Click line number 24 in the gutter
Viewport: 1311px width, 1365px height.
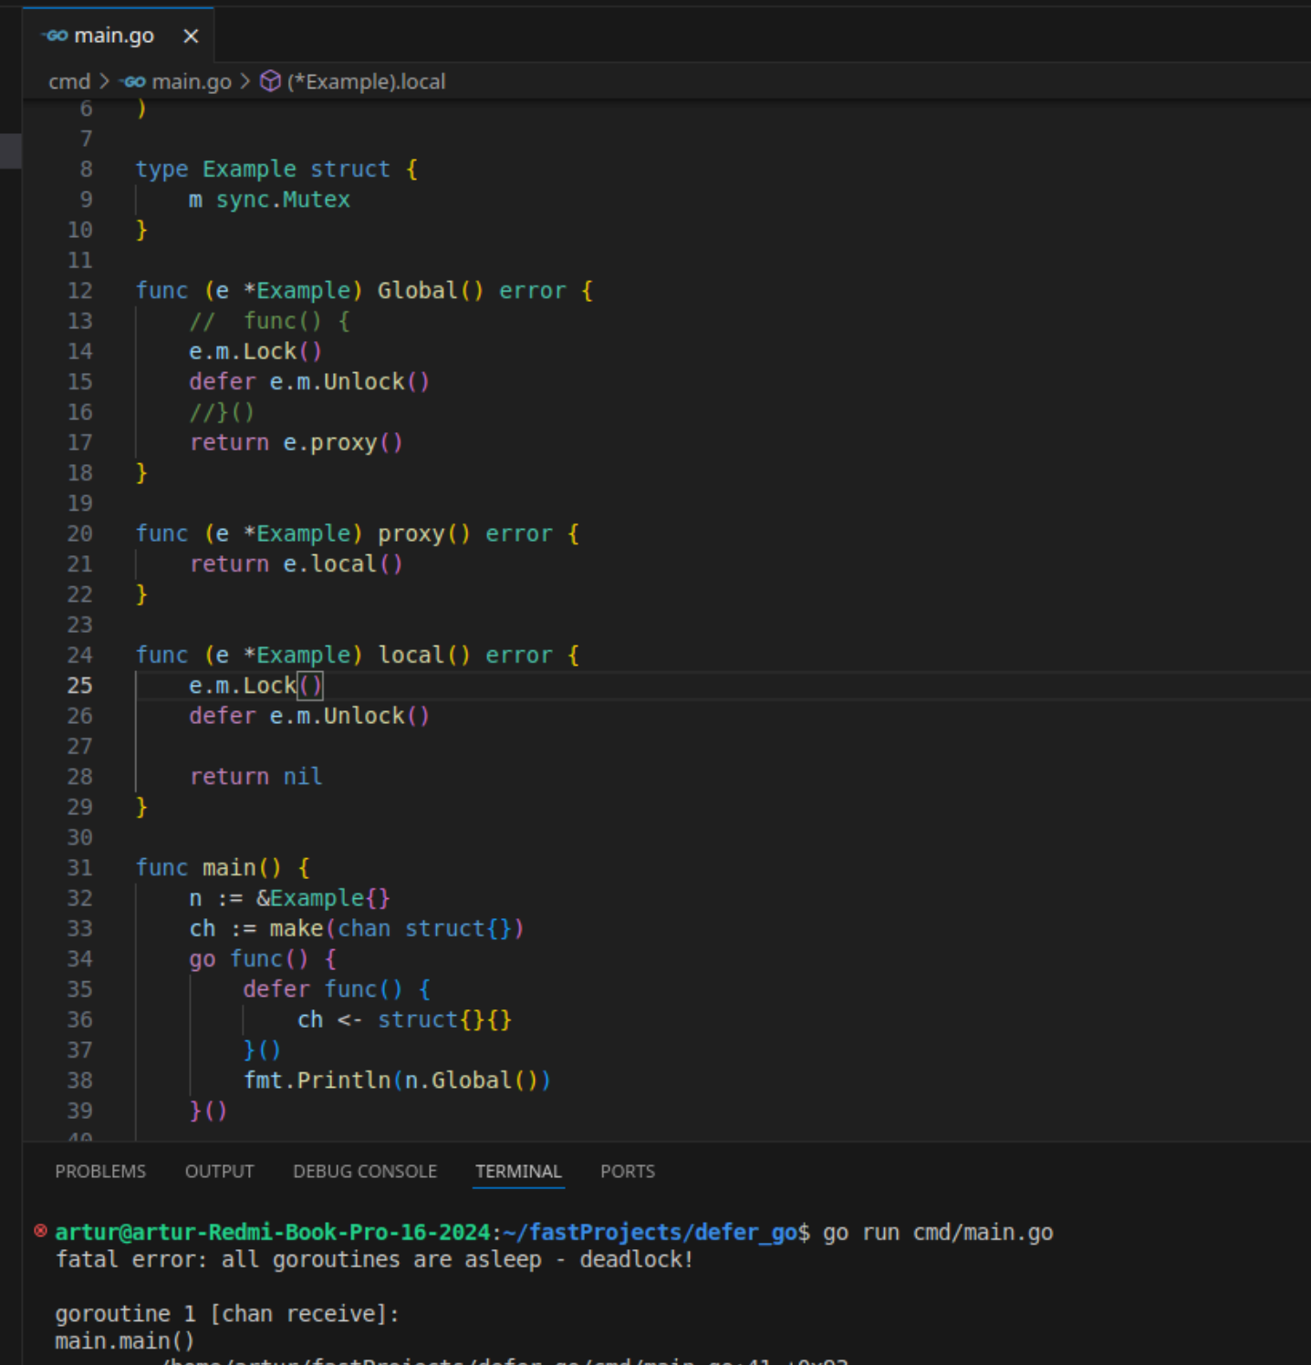click(80, 655)
